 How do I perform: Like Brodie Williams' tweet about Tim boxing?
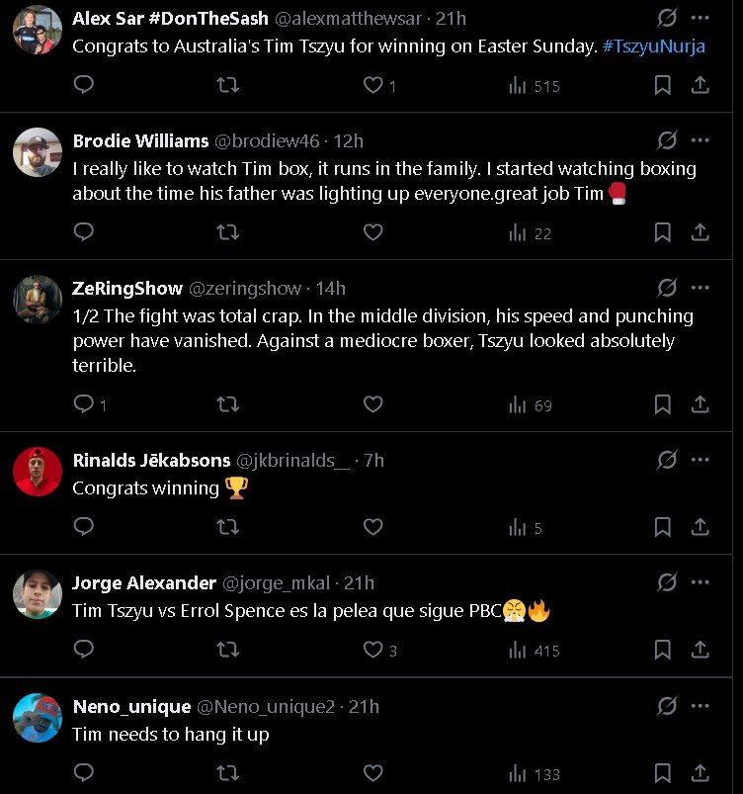coord(372,232)
